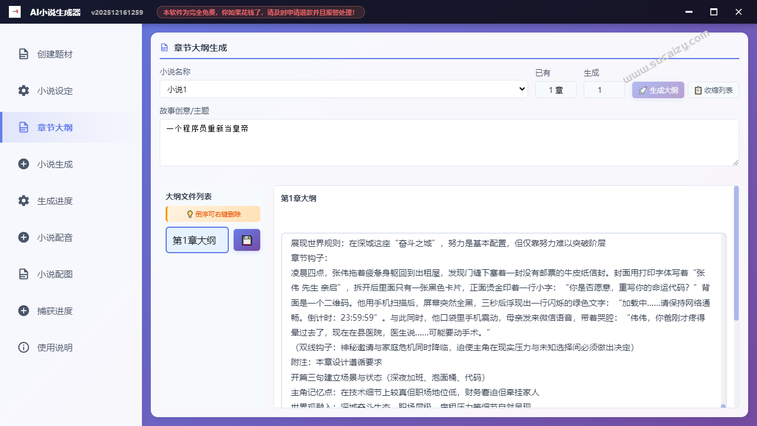Select the 小说配图 document icon
The width and height of the screenshot is (757, 426).
point(24,274)
